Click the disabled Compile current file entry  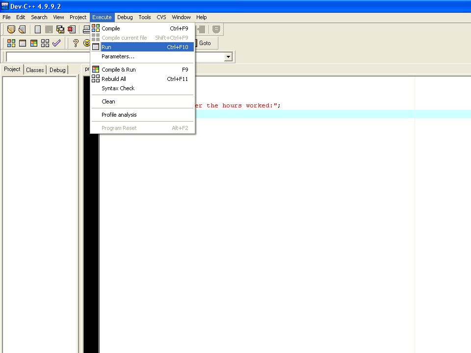point(143,38)
